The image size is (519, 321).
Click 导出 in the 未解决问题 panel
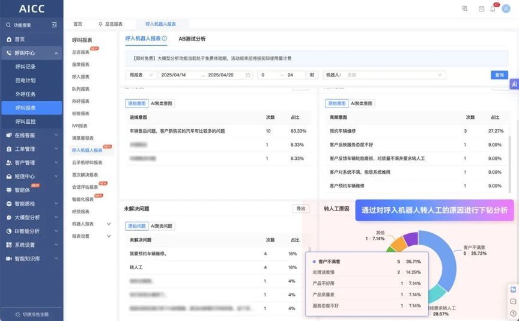click(x=301, y=209)
